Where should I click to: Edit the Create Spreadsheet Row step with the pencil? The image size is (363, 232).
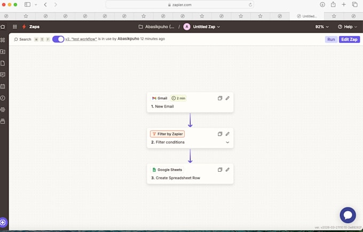pos(227,170)
